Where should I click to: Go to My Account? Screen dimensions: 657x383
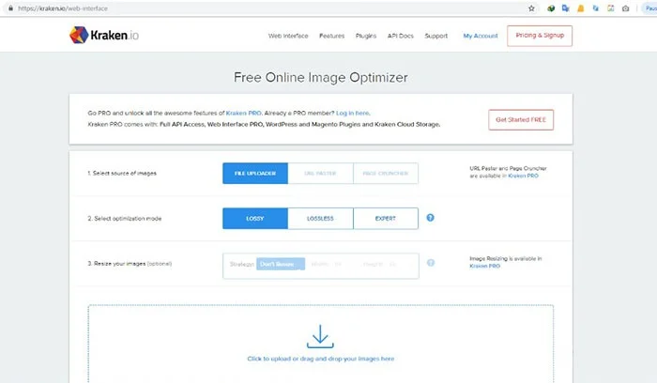pyautogui.click(x=481, y=36)
